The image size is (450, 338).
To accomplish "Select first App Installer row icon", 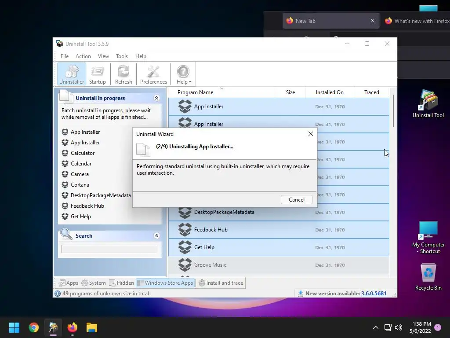I will point(185,107).
